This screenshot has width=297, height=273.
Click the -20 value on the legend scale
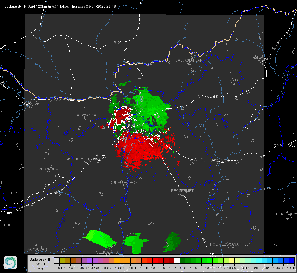click(125, 268)
